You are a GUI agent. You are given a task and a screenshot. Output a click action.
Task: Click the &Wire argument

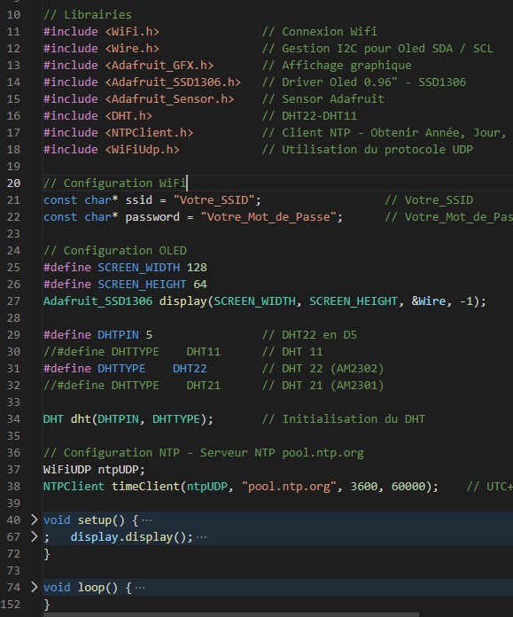429,301
